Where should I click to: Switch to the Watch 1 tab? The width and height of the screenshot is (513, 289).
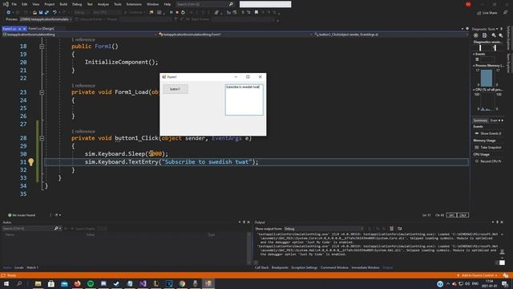[32, 267]
